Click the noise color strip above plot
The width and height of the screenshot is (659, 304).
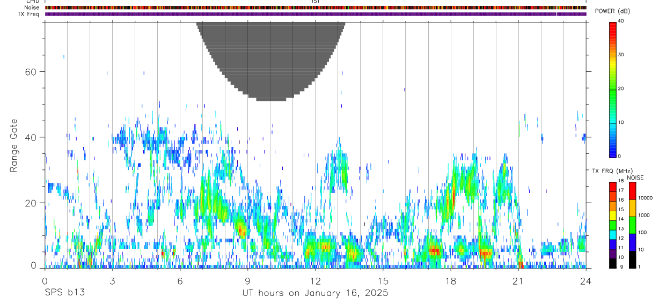[x=315, y=8]
